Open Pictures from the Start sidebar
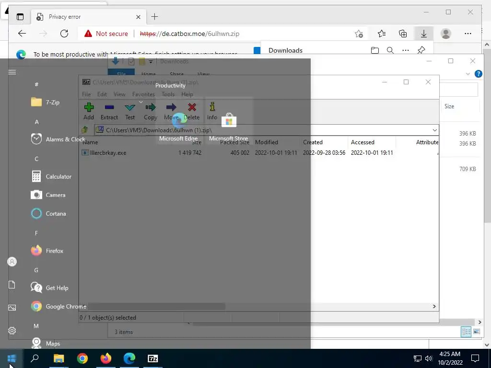The width and height of the screenshot is (491, 368). coord(12,308)
